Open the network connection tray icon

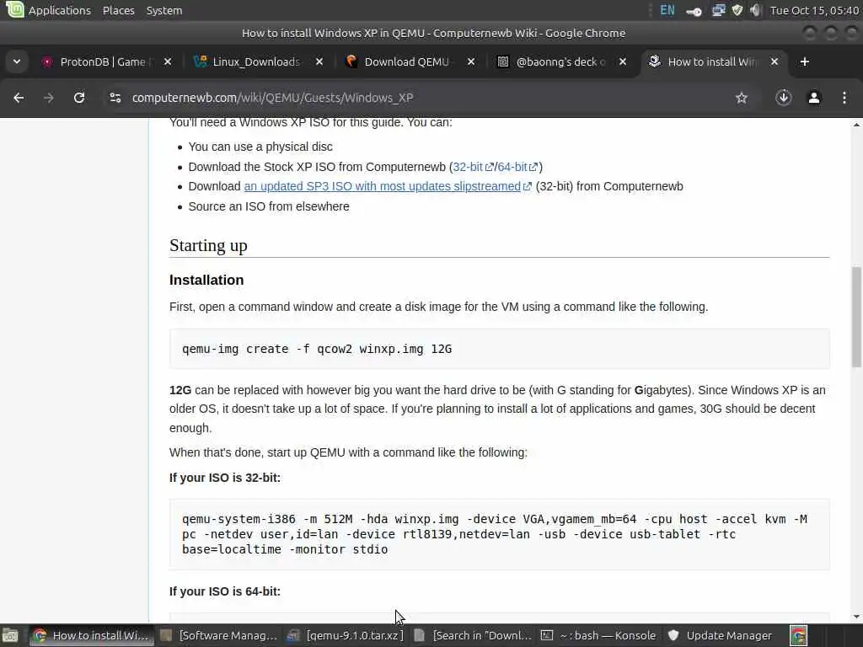[718, 10]
